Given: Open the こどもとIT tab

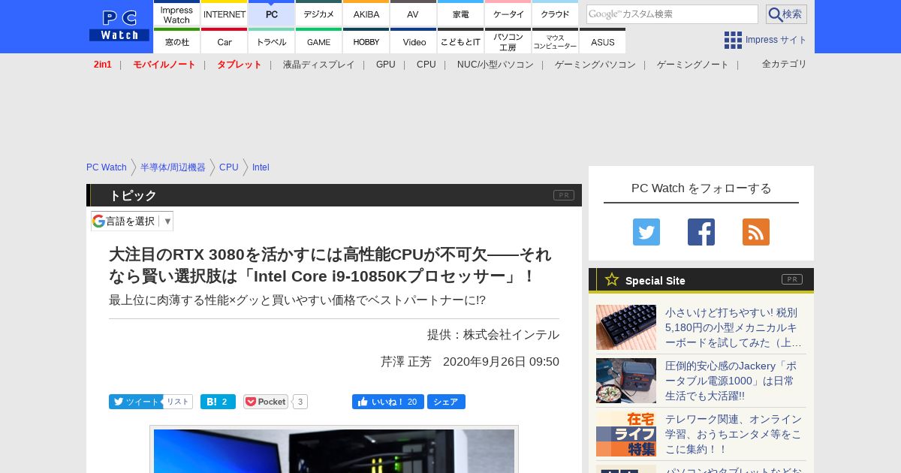Looking at the screenshot, I should coord(461,41).
